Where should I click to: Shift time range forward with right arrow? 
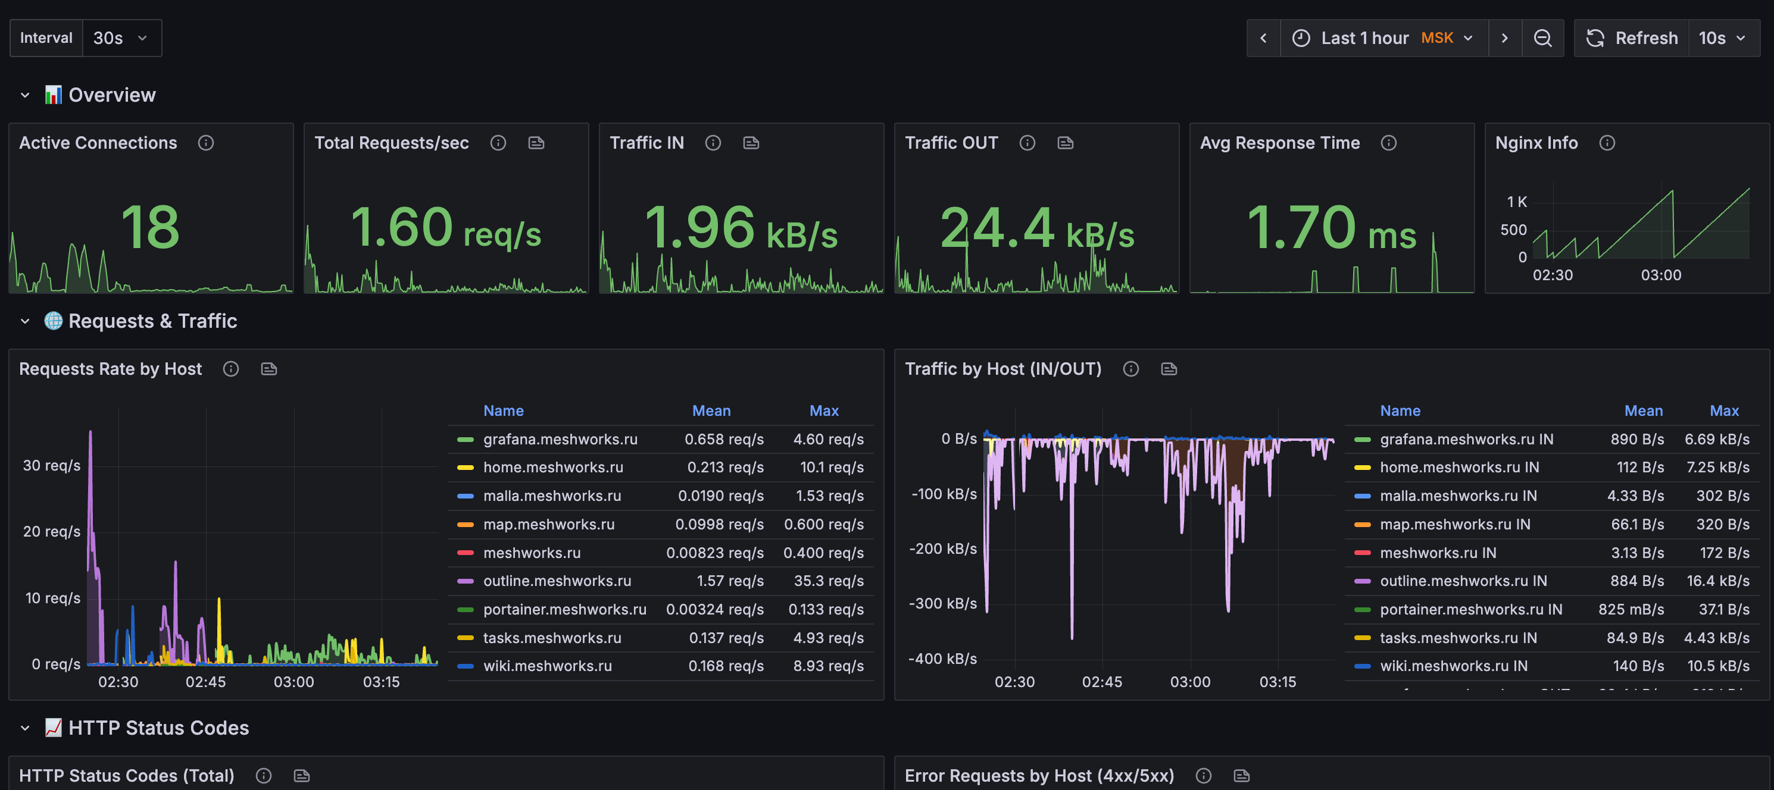coord(1505,38)
